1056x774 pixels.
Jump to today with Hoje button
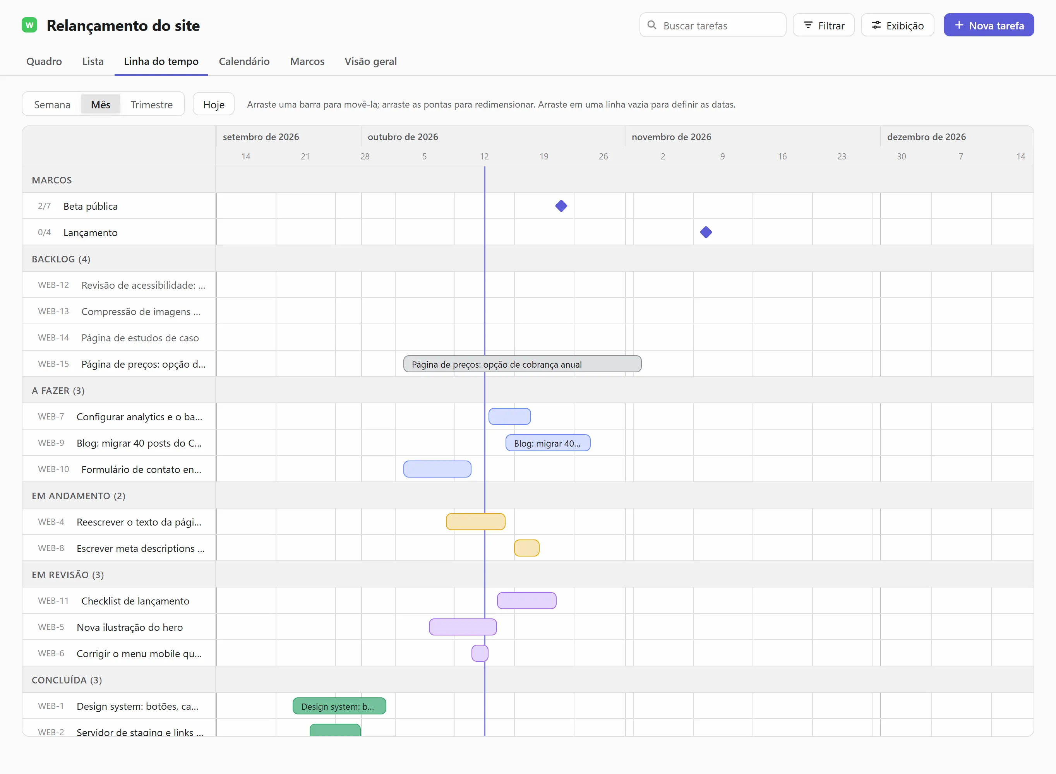pyautogui.click(x=214, y=104)
